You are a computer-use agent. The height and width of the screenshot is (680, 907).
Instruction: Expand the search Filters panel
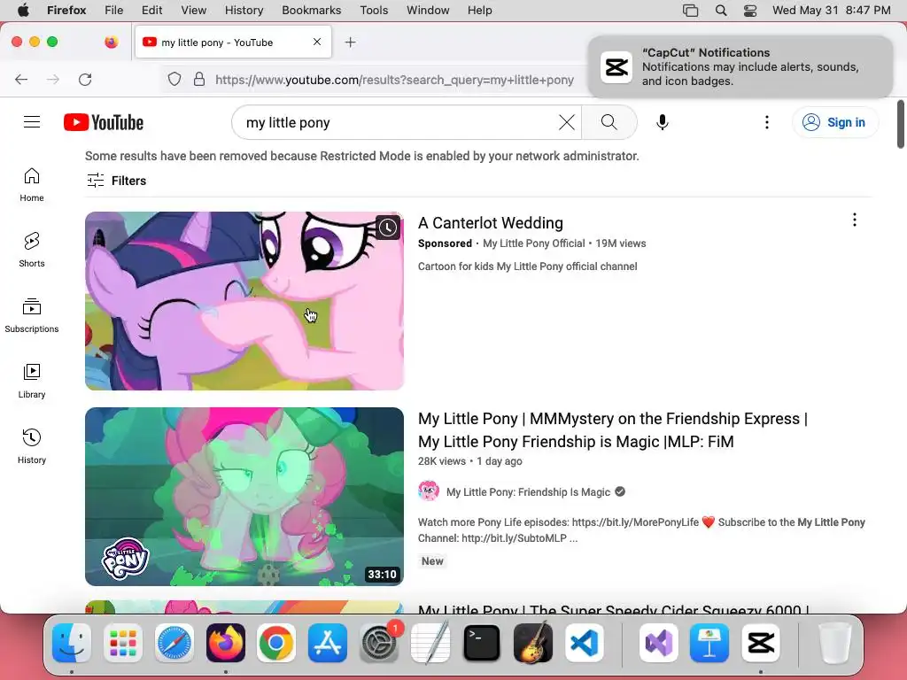coord(116,181)
